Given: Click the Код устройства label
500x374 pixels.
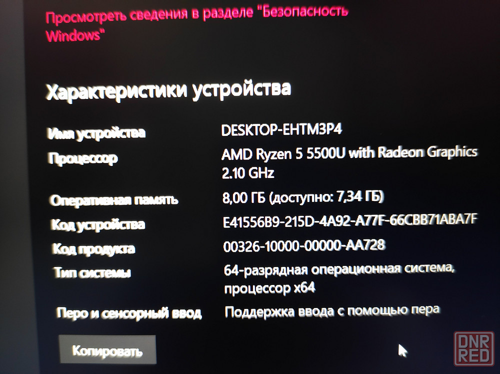Looking at the screenshot, I should pos(98,224).
